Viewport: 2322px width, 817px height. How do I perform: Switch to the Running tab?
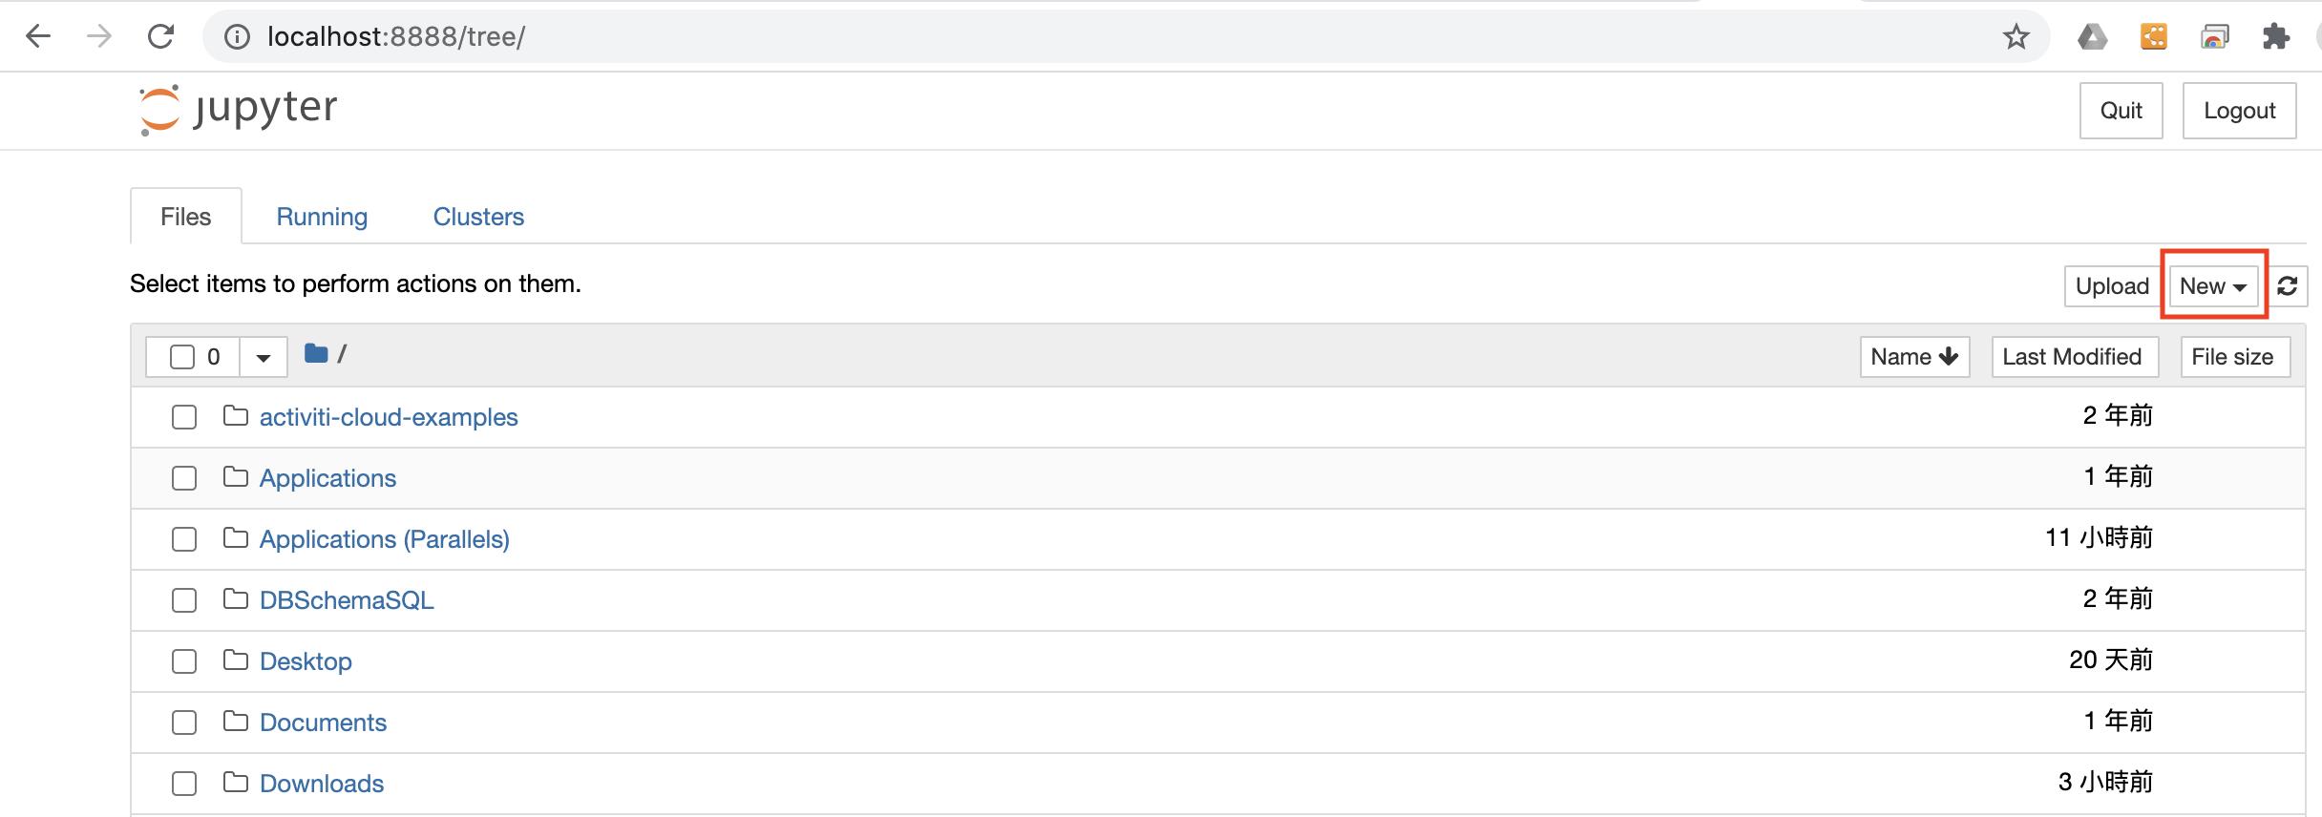point(322,217)
